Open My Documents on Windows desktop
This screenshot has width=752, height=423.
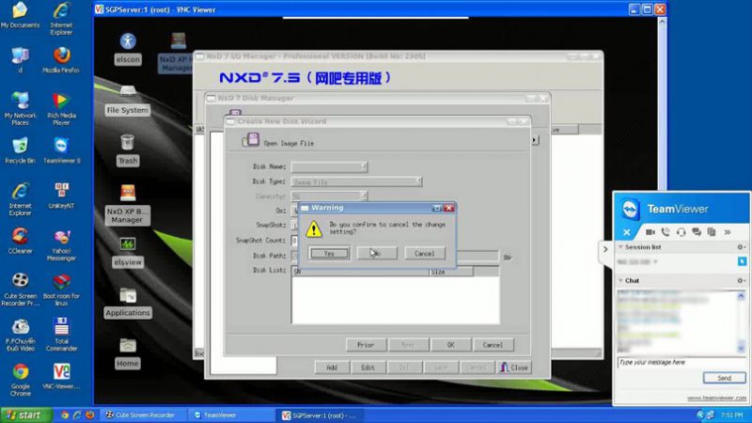(x=20, y=15)
